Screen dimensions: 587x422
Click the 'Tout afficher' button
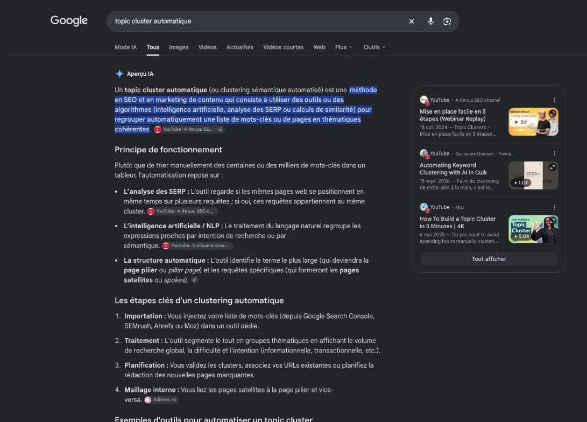[x=489, y=259]
